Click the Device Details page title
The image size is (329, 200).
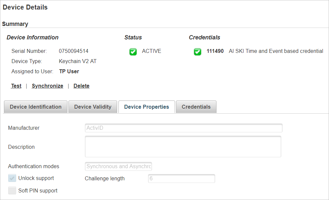pos(25,7)
